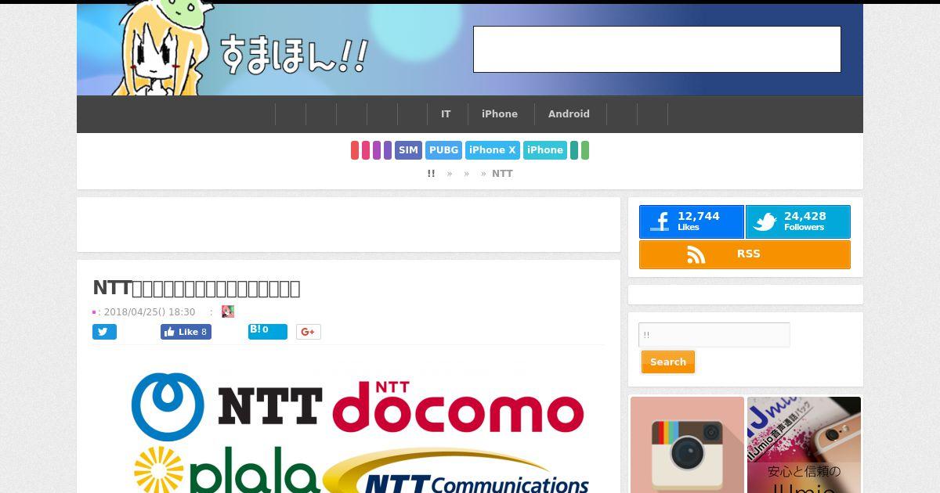Click the sidebar search input field
Viewport: 940px width, 493px height.
[x=714, y=335]
